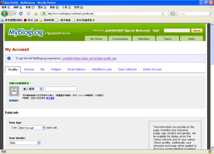Viewport: 214px width, 154px height.
Task: Open the peter05670901 username link
Action: pyautogui.click(x=114, y=30)
